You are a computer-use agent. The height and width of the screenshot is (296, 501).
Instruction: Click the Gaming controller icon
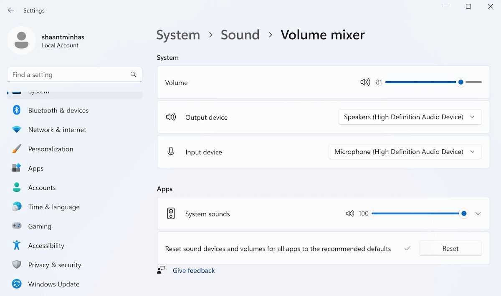point(17,226)
